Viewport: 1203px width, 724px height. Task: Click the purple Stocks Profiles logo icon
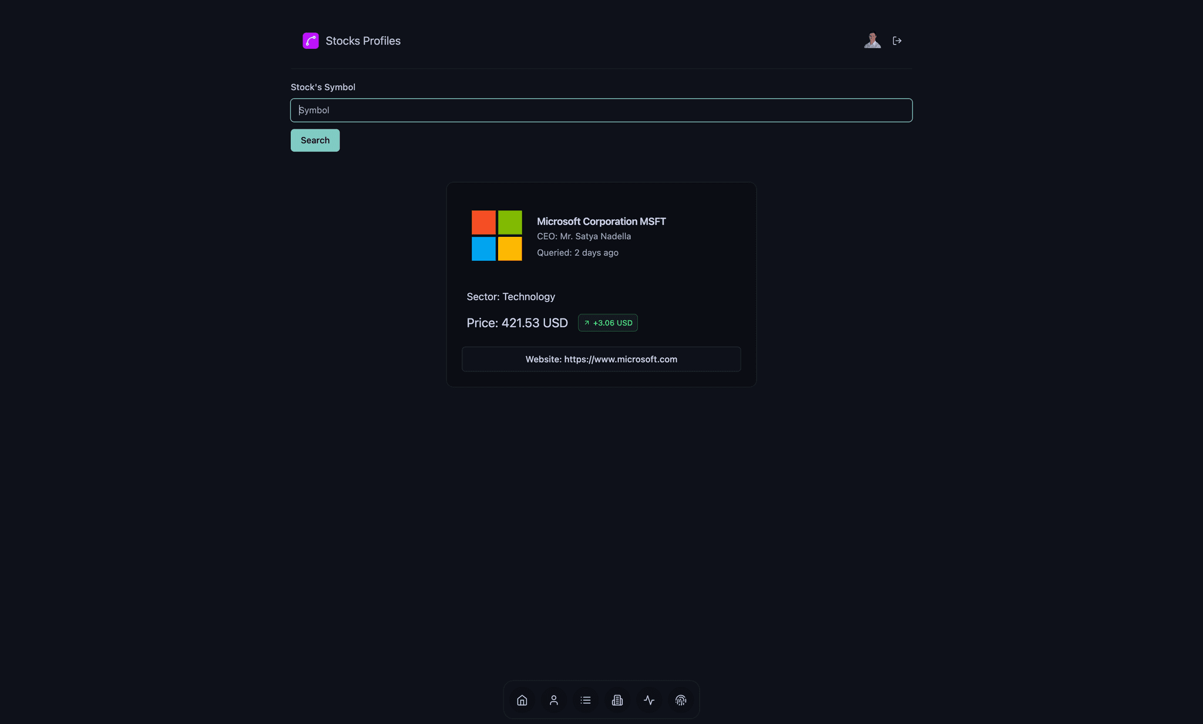(310, 41)
